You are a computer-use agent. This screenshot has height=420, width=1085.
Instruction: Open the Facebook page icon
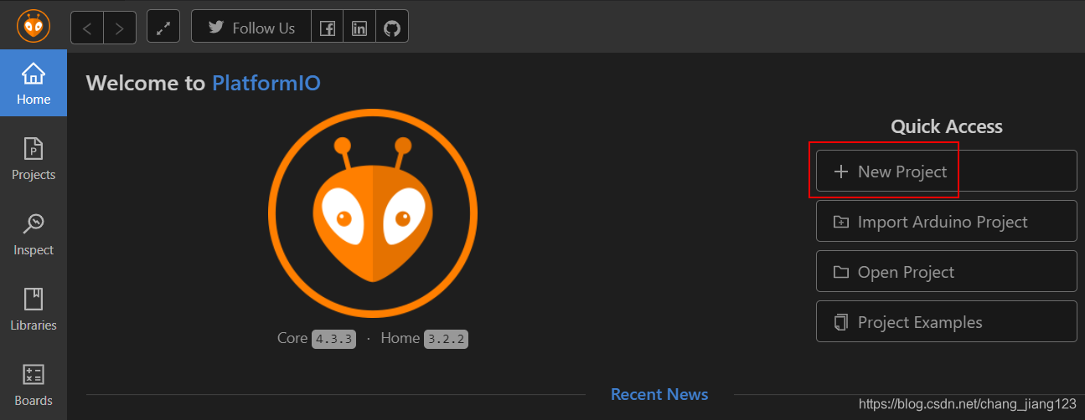click(328, 28)
